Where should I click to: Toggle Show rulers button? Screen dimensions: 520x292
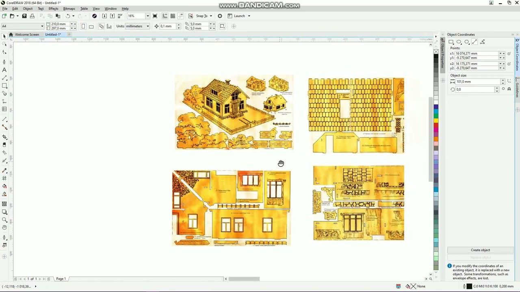click(x=165, y=16)
